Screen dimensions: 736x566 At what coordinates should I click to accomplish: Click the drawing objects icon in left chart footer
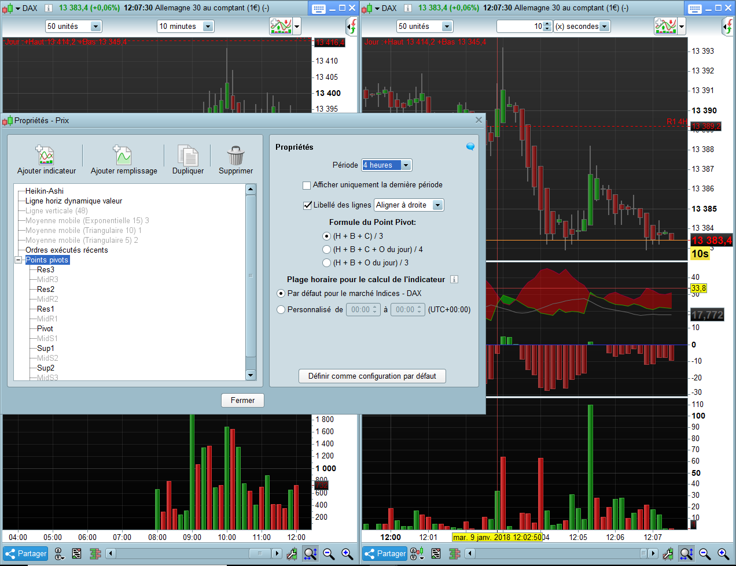(77, 554)
